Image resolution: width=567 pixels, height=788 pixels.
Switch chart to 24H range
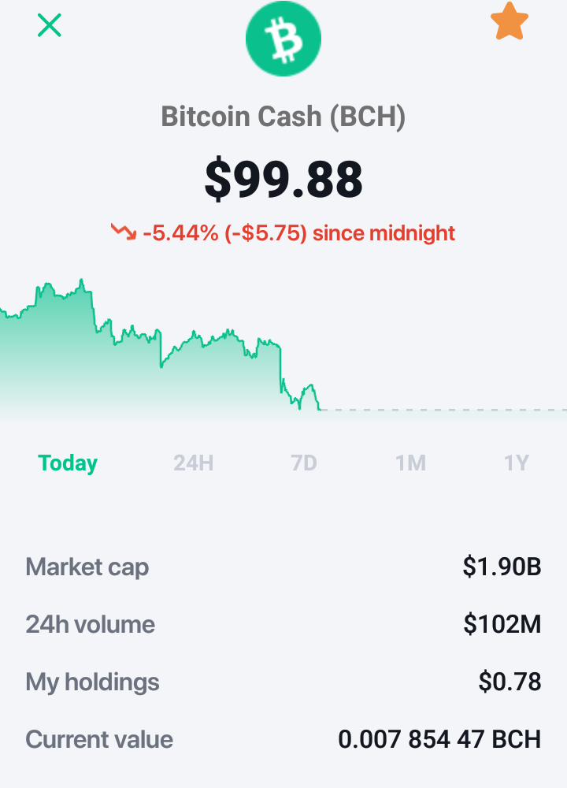(x=194, y=463)
